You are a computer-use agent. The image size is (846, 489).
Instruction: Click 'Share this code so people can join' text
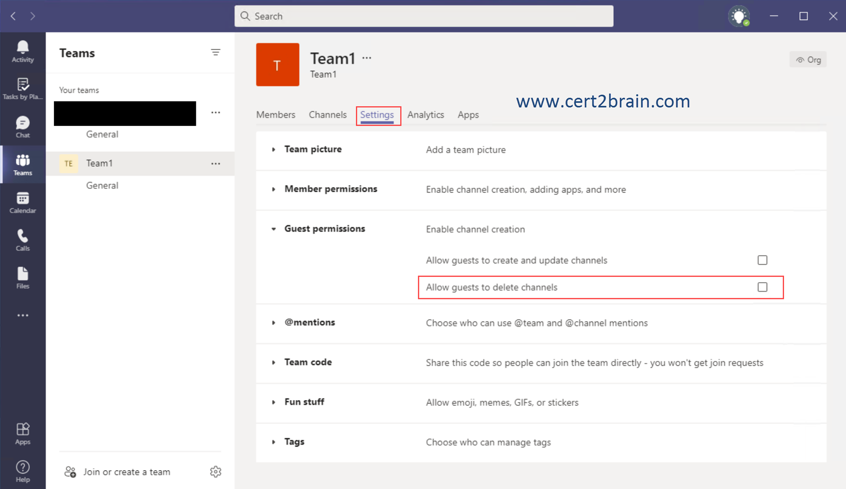pos(594,363)
